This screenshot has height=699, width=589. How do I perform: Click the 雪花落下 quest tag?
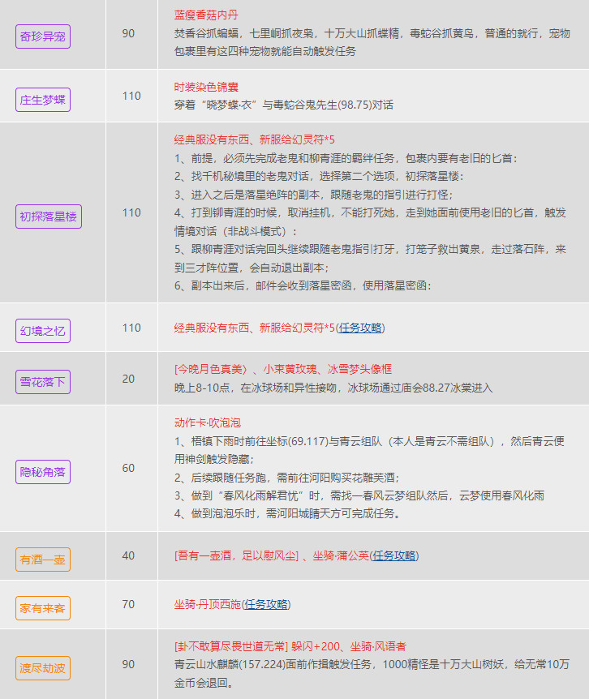click(x=43, y=382)
